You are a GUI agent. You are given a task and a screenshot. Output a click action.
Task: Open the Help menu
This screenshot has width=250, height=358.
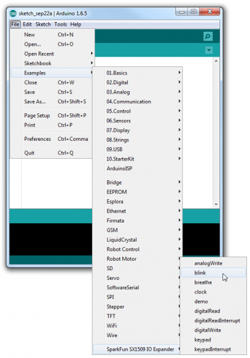pos(76,24)
